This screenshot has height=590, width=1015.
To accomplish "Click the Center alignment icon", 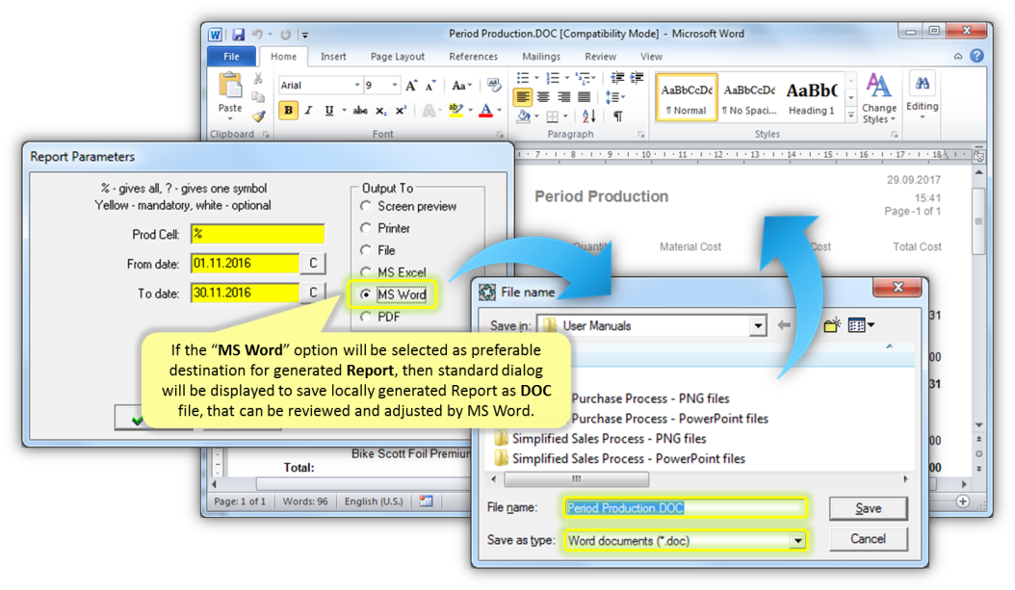I will tap(544, 97).
